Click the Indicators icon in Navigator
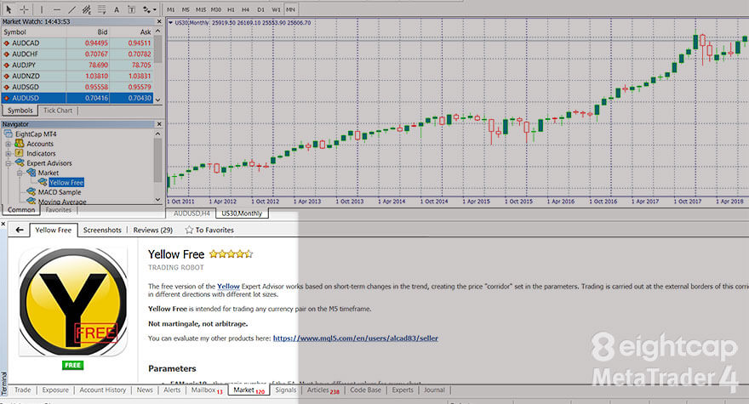 pos(19,153)
